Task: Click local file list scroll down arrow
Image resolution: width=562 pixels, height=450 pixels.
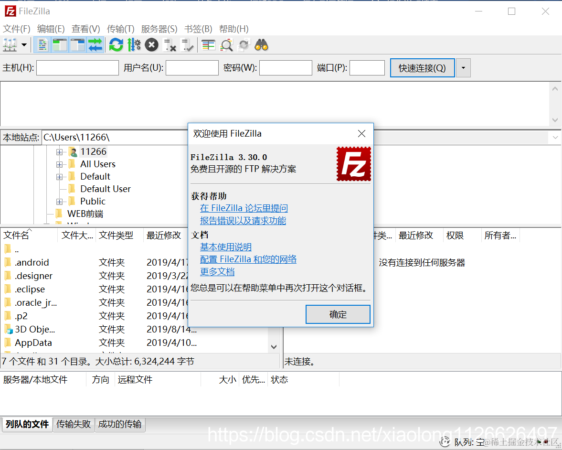Action: (x=274, y=347)
